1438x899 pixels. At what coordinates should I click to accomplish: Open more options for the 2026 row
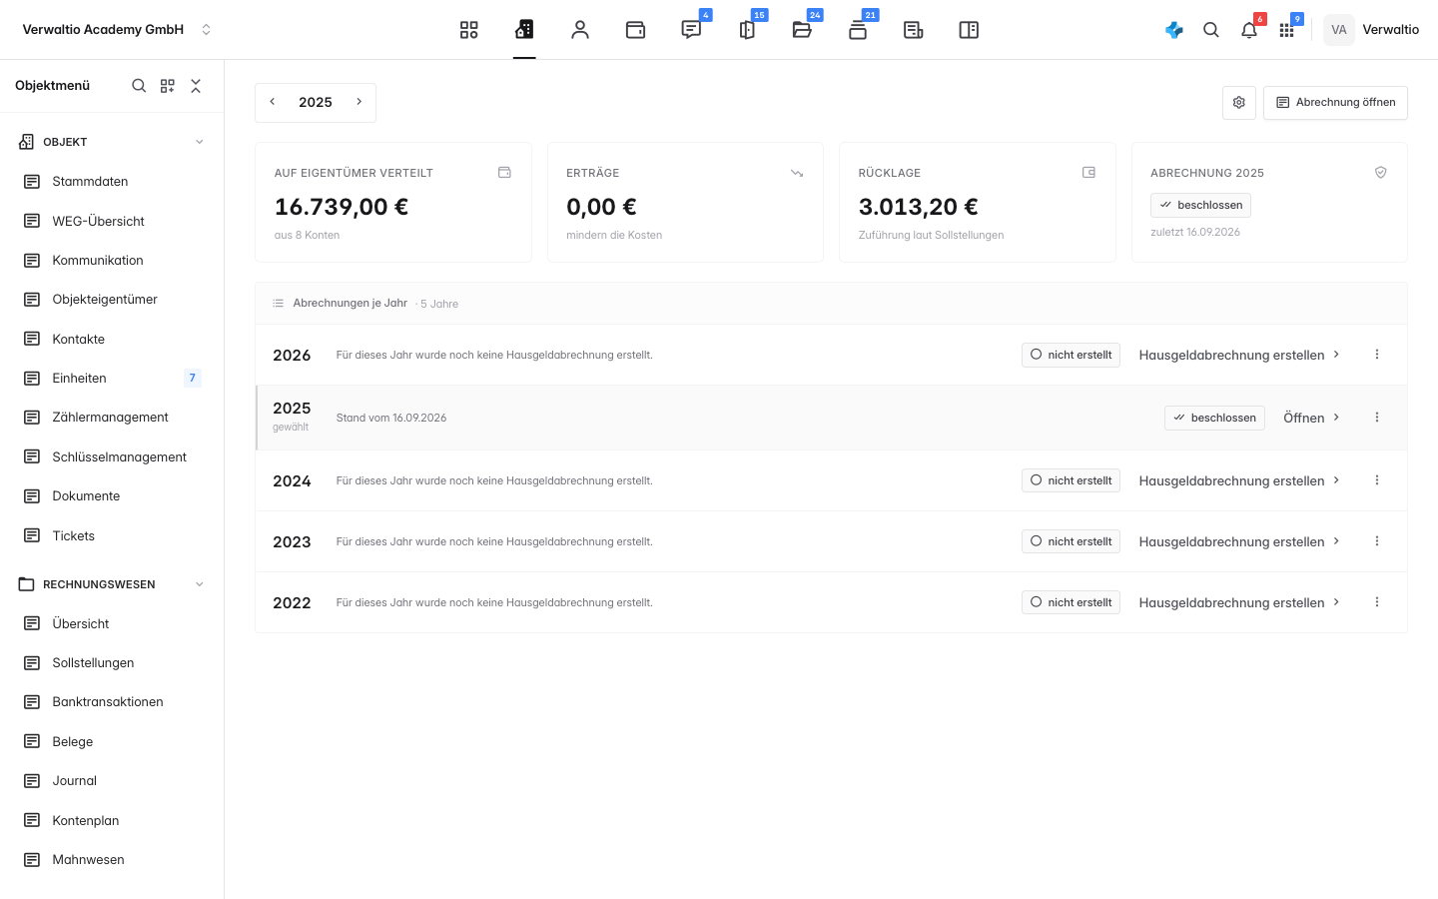[x=1377, y=355]
